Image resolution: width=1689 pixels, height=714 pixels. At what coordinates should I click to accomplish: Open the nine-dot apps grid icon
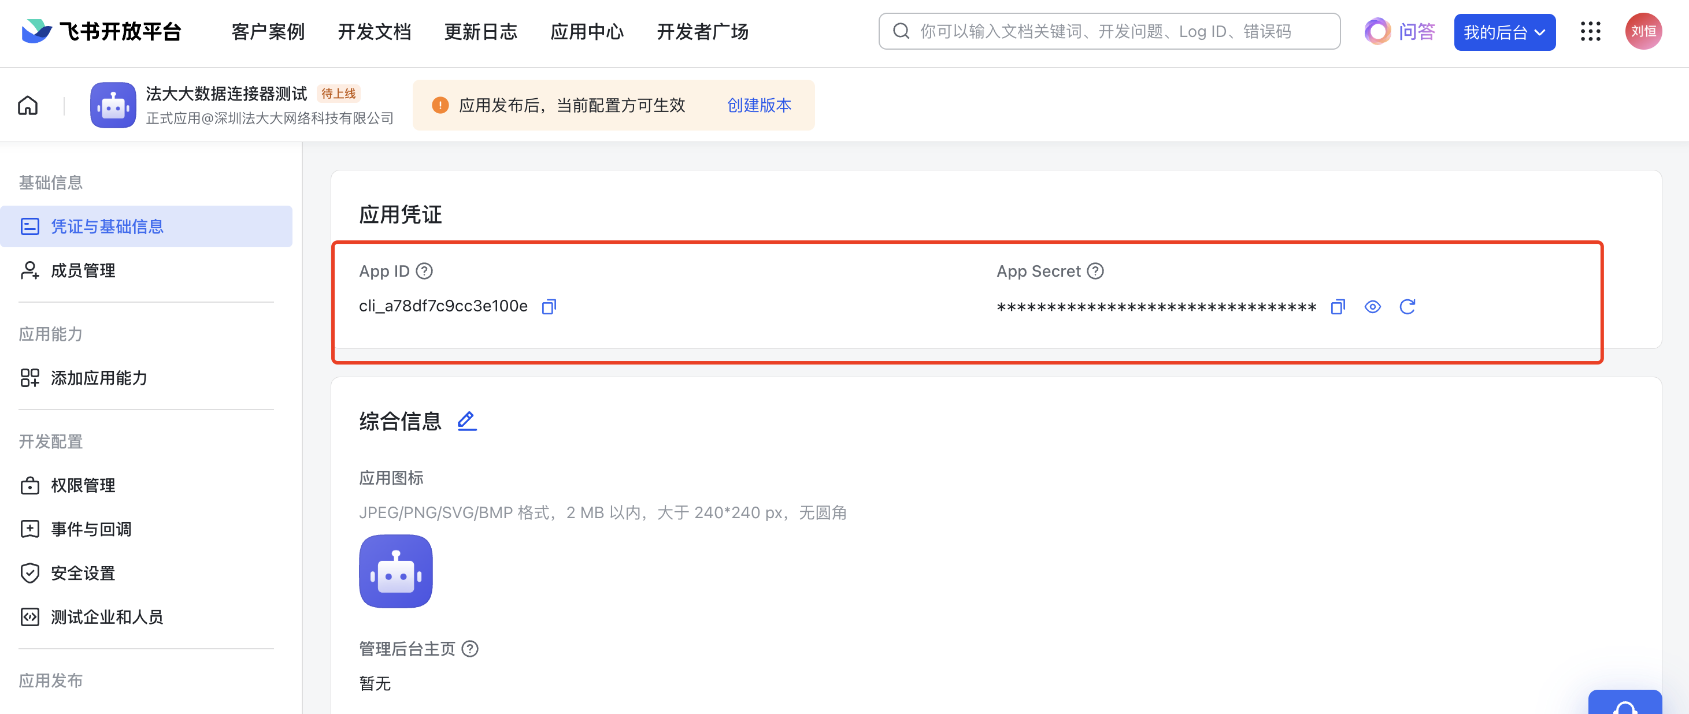click(1590, 31)
